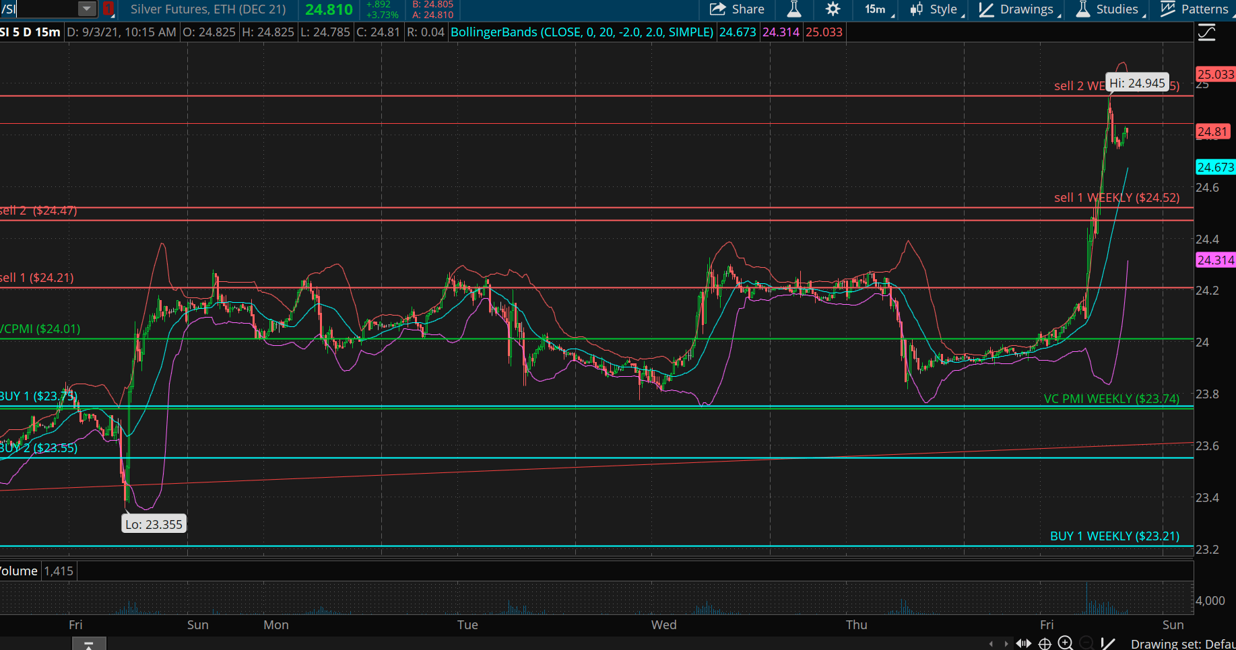This screenshot has width=1236, height=650.
Task: Click the Hi: 24.945 price bubble
Action: [x=1137, y=83]
